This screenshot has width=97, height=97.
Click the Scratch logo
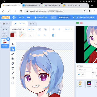coord(6,18)
